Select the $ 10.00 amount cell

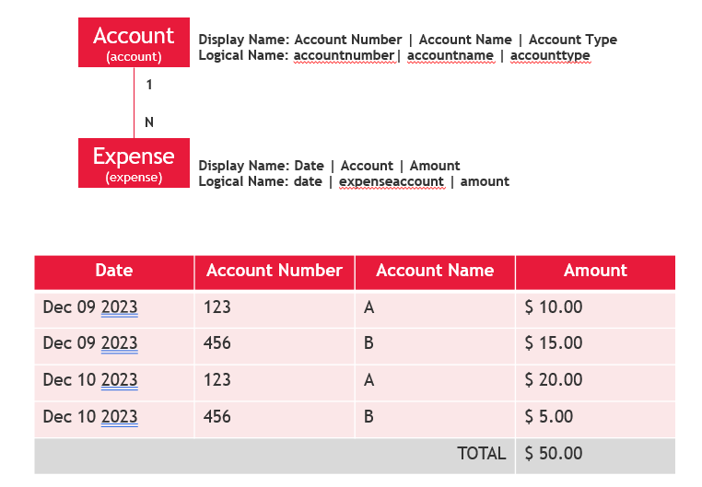click(554, 307)
